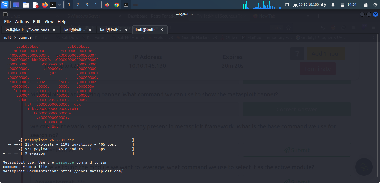380x183 pixels.
Task: Open the notifications bell
Action: (333, 5)
